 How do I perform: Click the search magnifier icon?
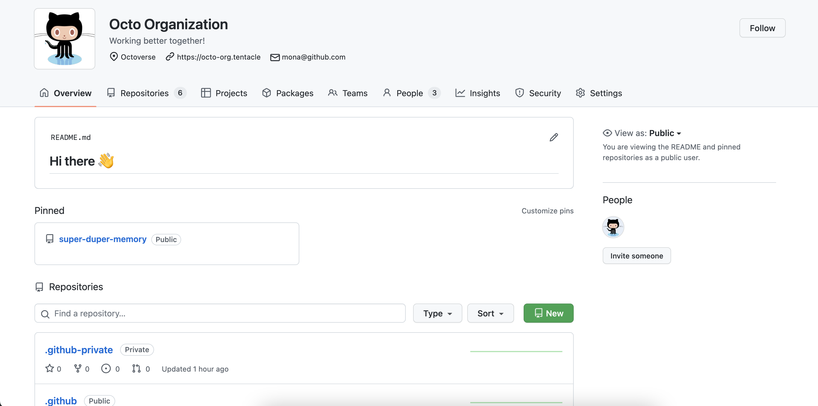click(45, 314)
